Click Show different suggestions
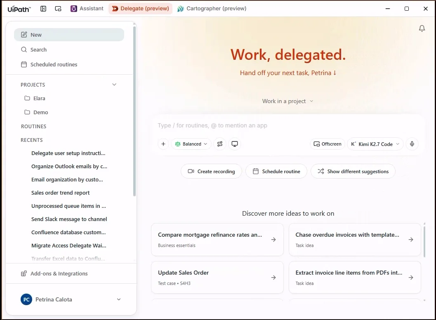The width and height of the screenshot is (436, 320). tap(353, 172)
